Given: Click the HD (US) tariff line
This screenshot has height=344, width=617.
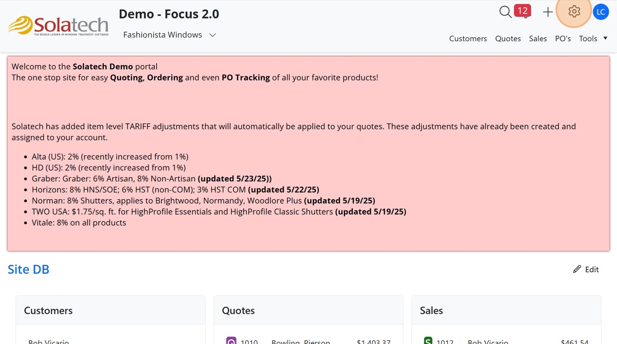Looking at the screenshot, I should (108, 167).
